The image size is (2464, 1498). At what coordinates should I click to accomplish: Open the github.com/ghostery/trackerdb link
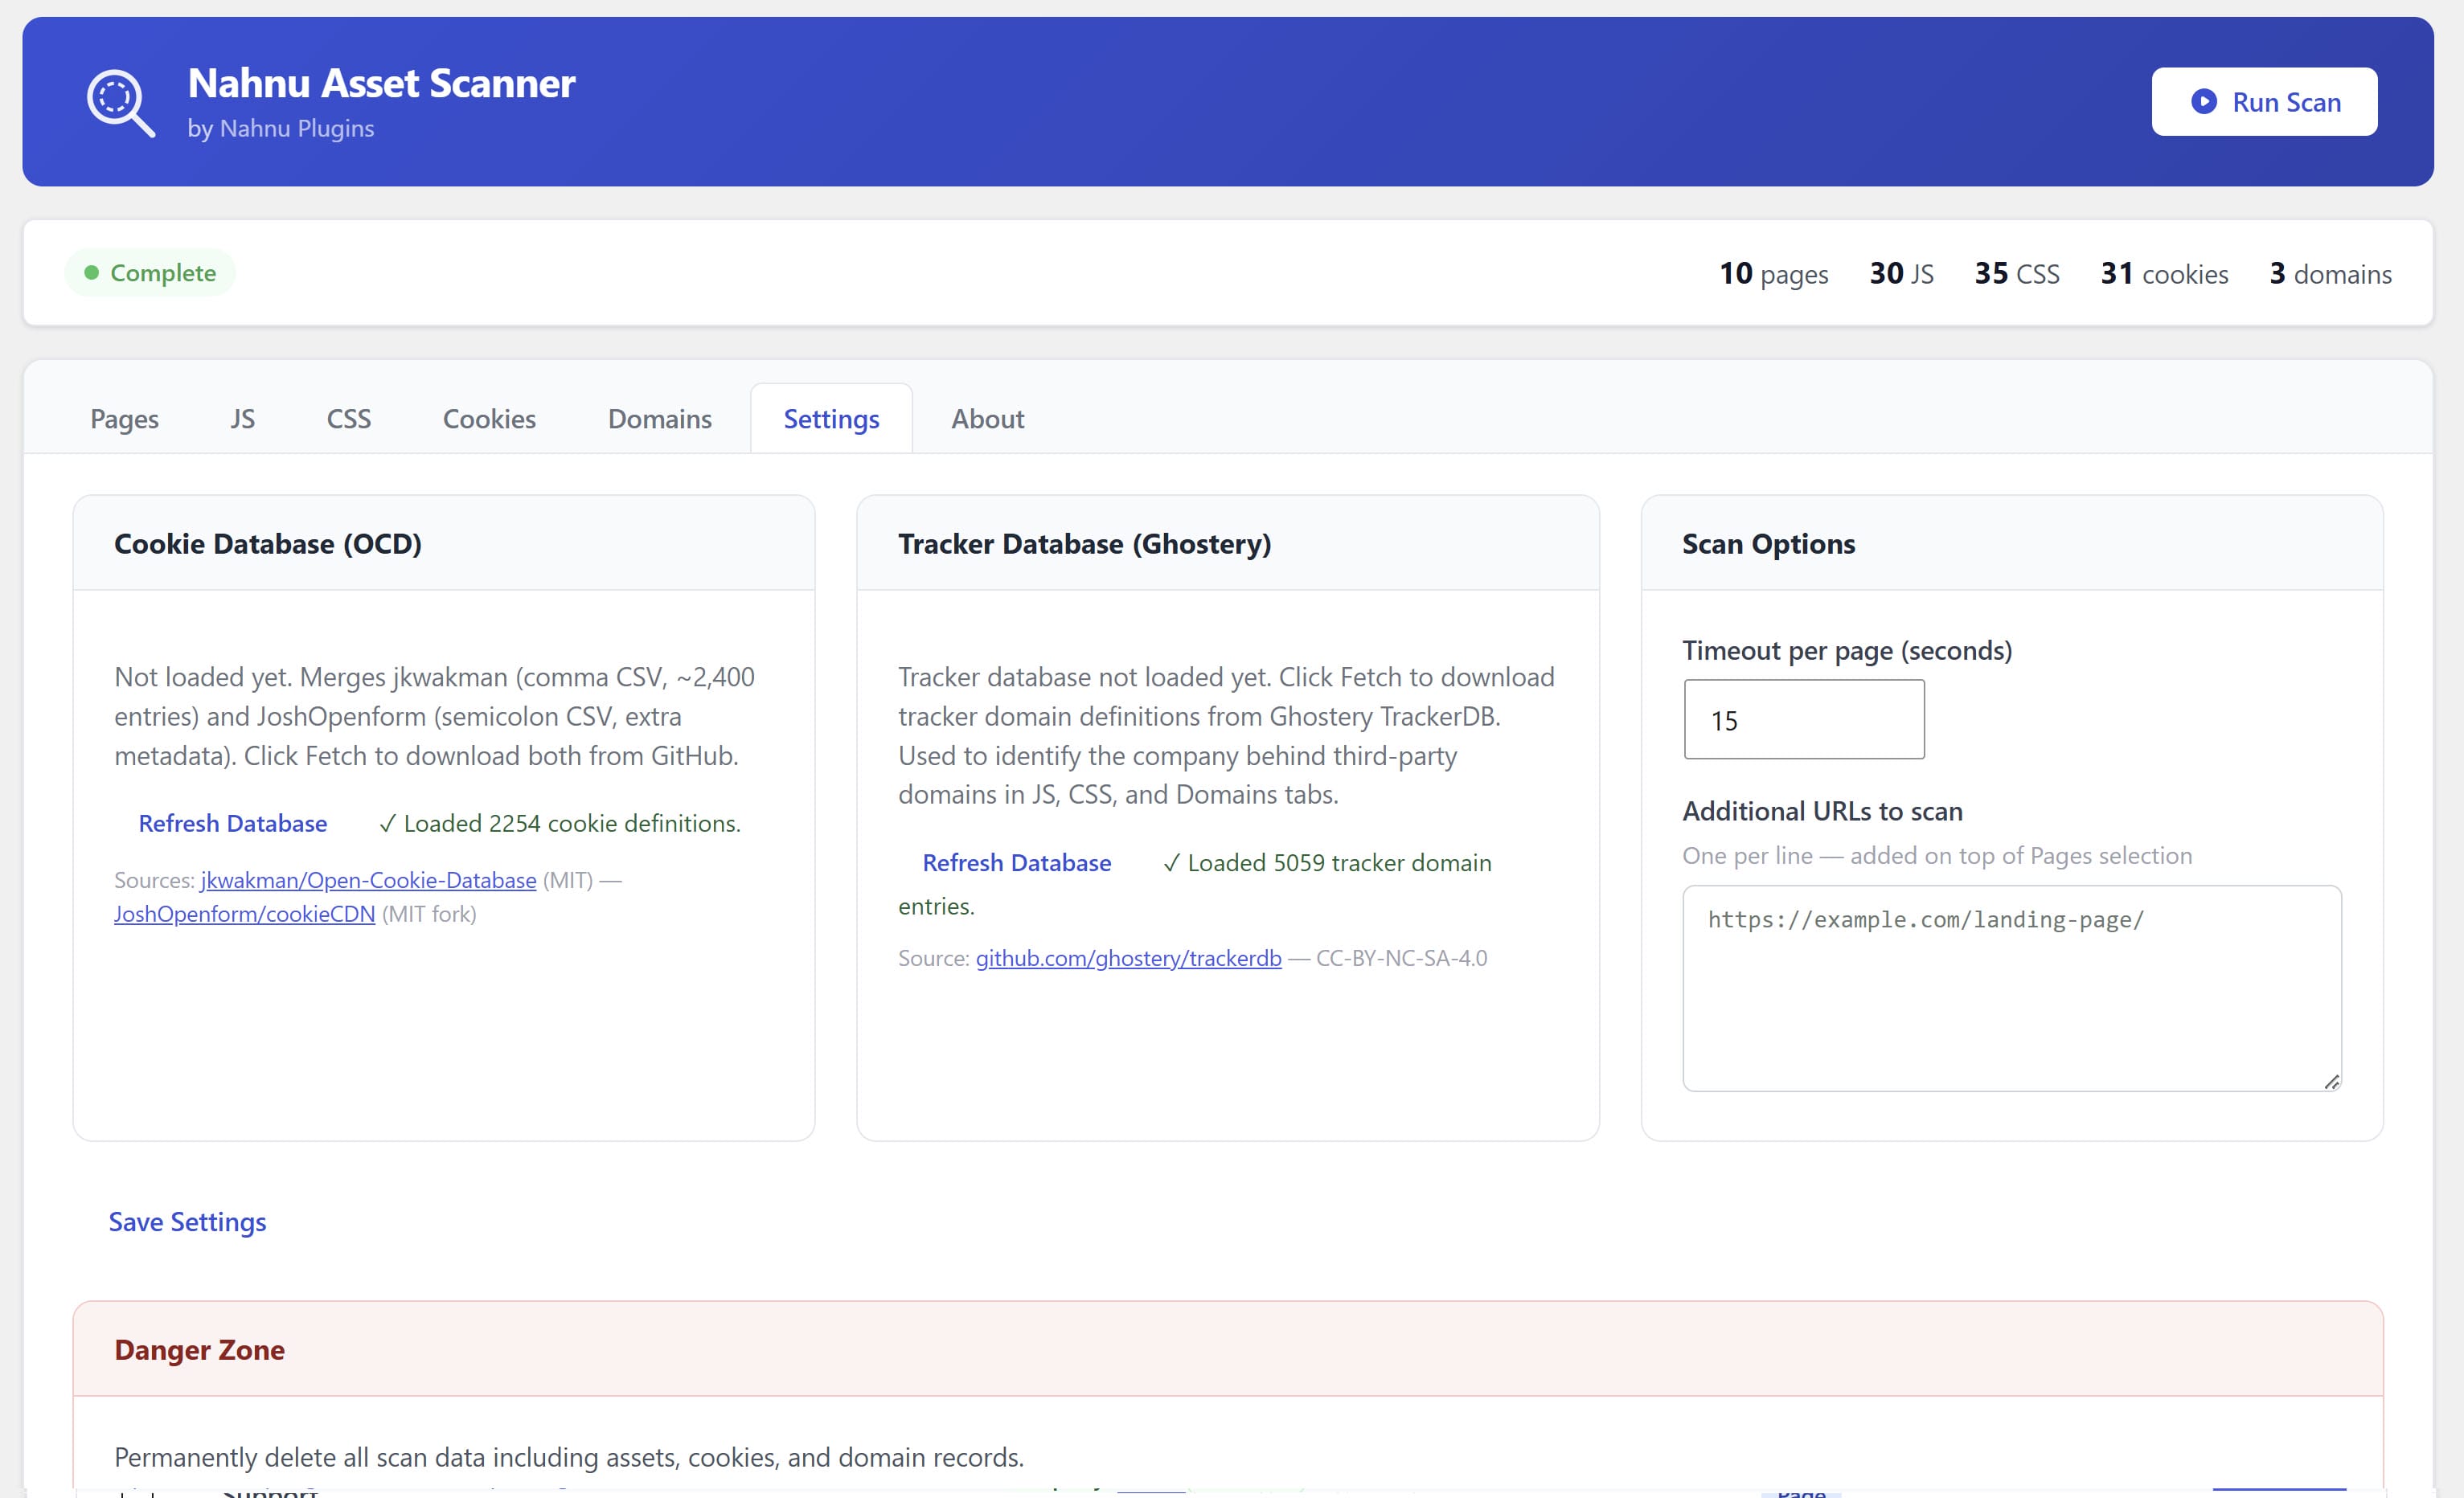(1128, 958)
